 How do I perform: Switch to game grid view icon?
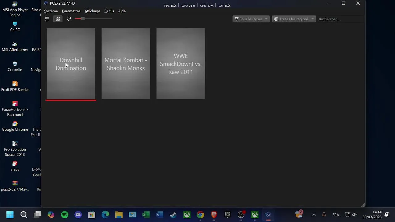pos(58,19)
